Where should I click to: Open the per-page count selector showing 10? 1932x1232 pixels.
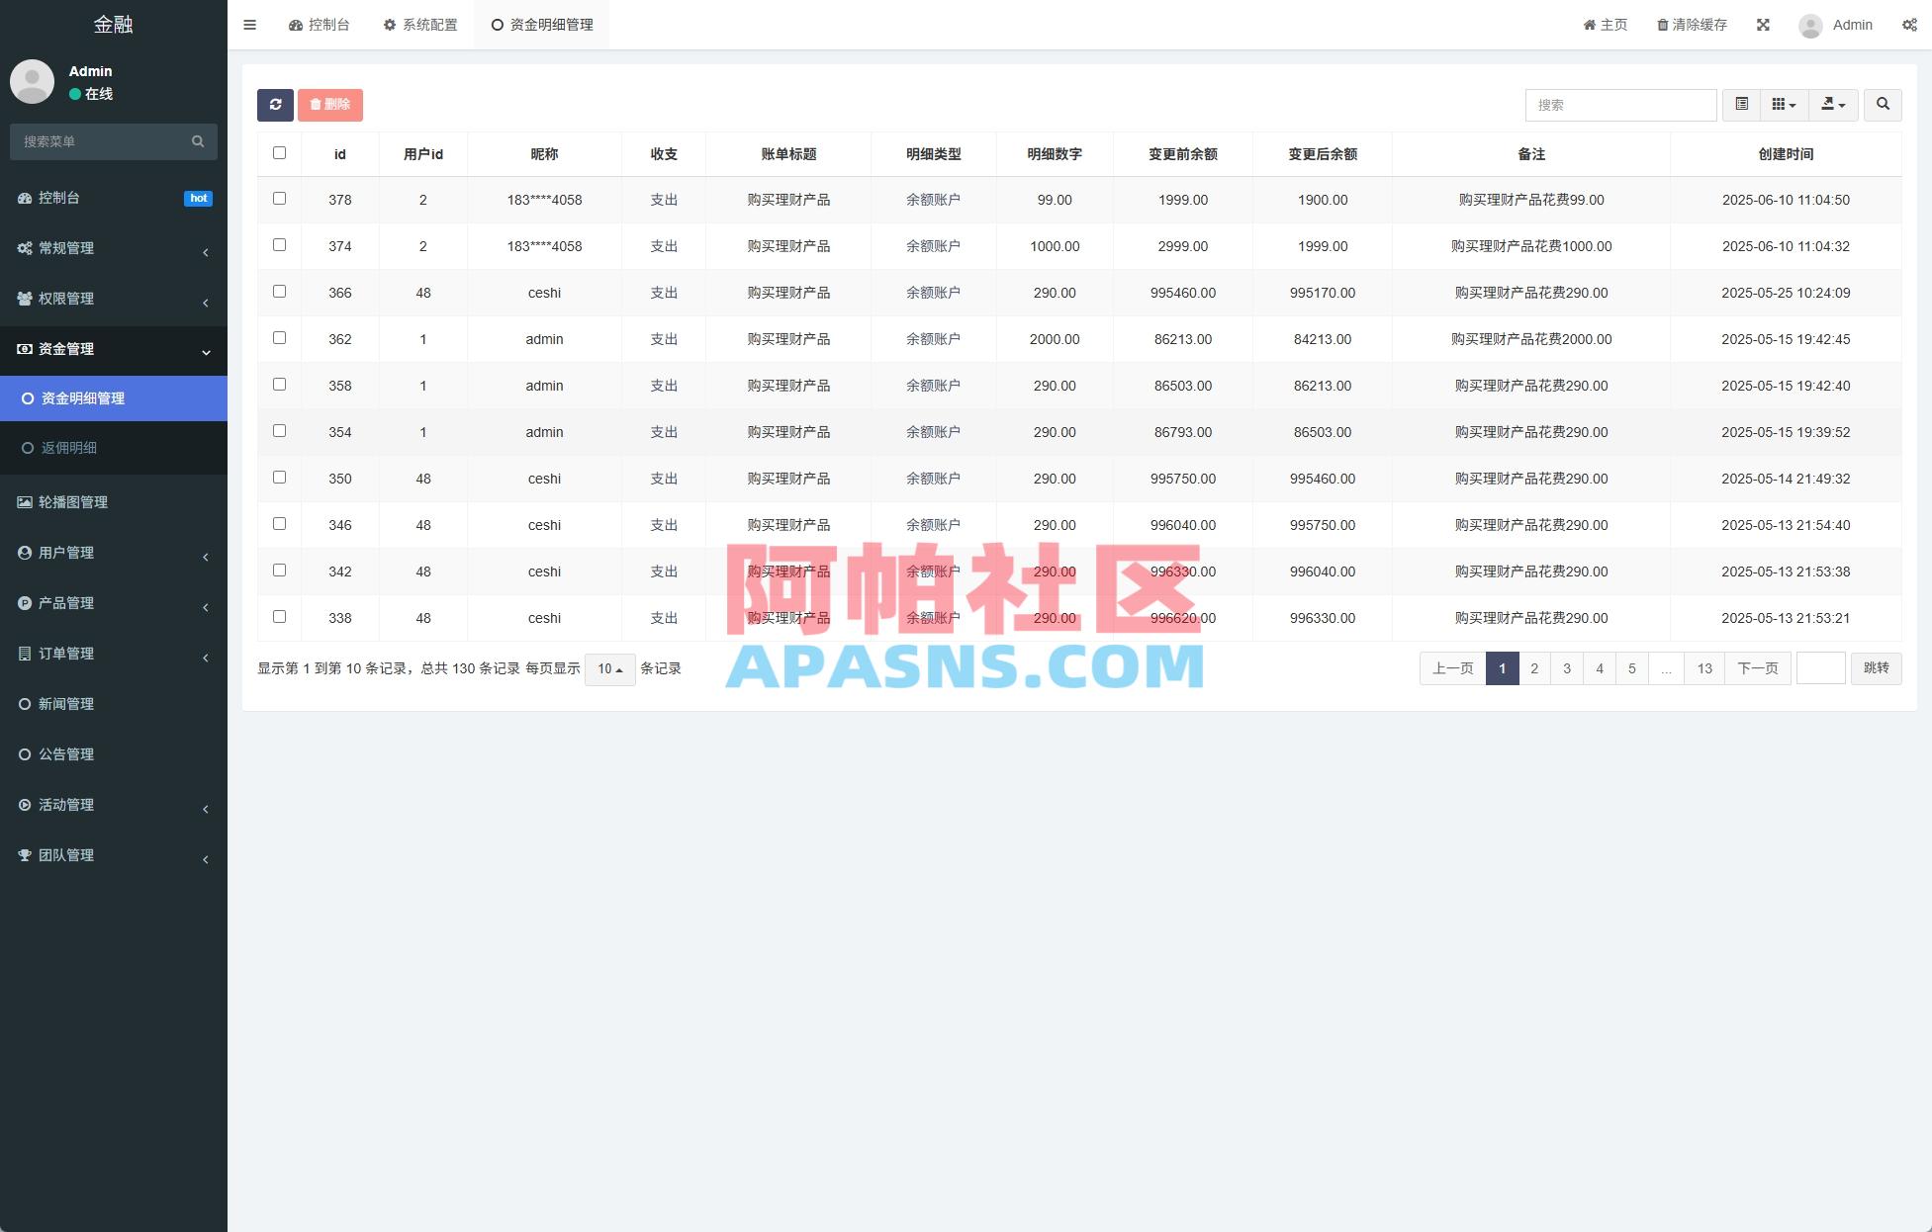coord(609,668)
